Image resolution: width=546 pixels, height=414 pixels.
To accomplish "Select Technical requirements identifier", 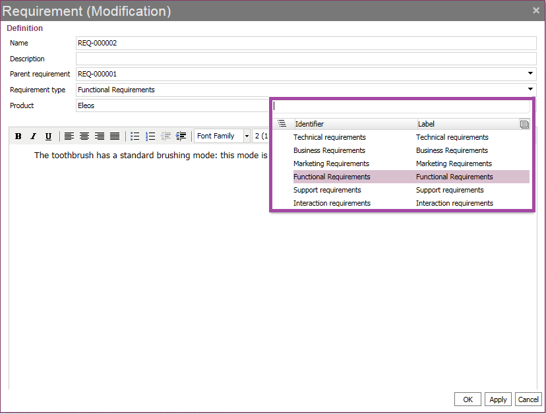I will (330, 137).
